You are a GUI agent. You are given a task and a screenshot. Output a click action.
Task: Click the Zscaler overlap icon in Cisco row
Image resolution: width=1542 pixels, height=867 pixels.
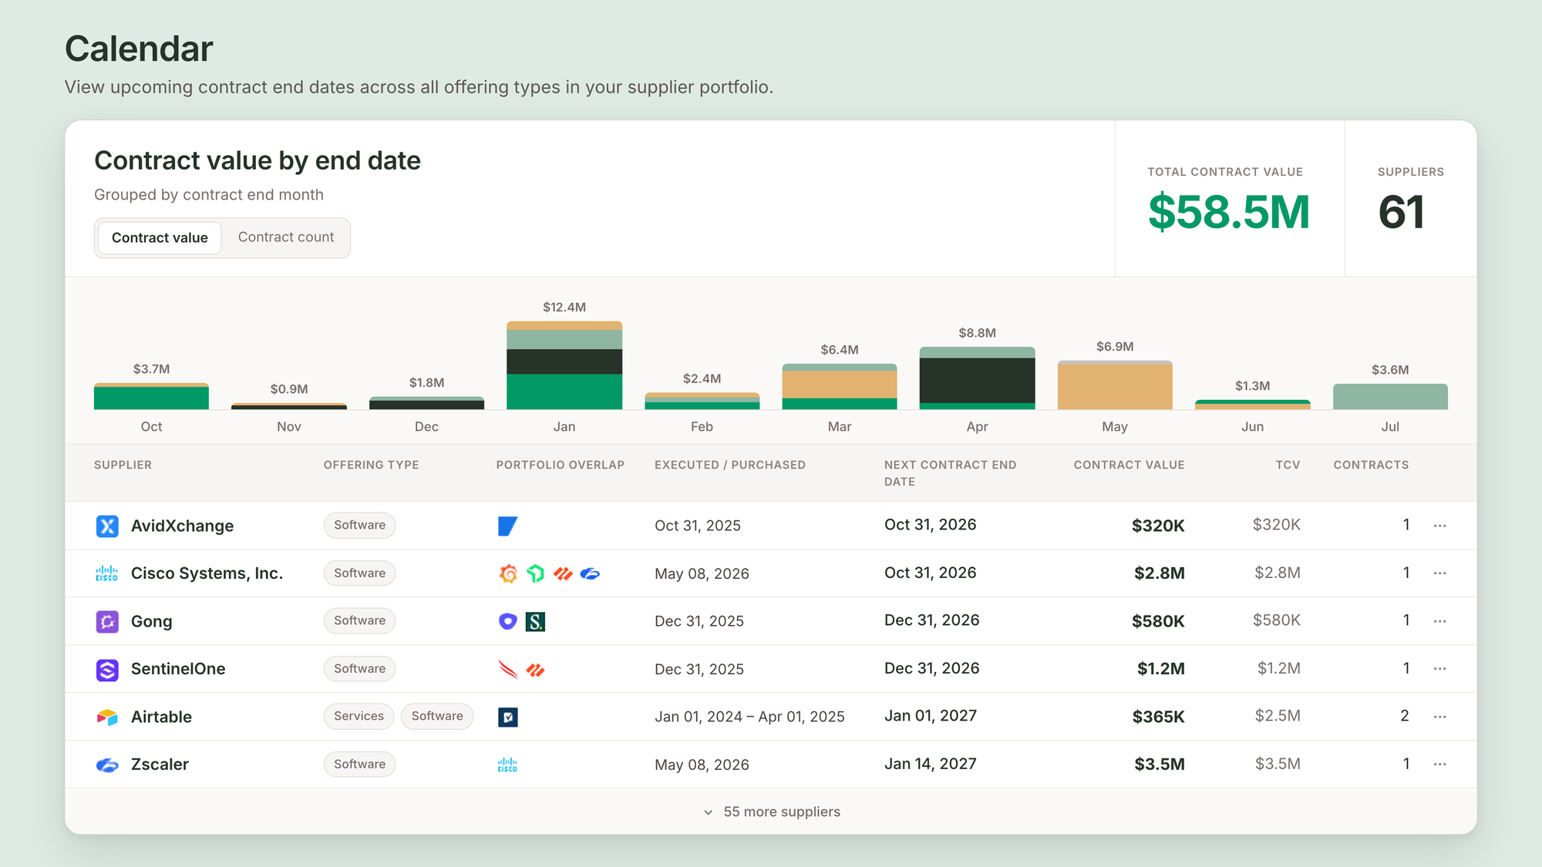591,573
